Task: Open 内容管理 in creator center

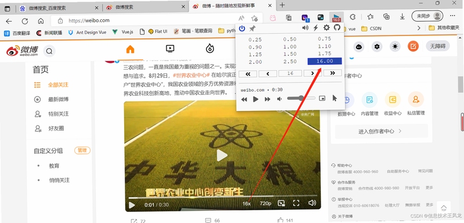Action: click(x=369, y=104)
